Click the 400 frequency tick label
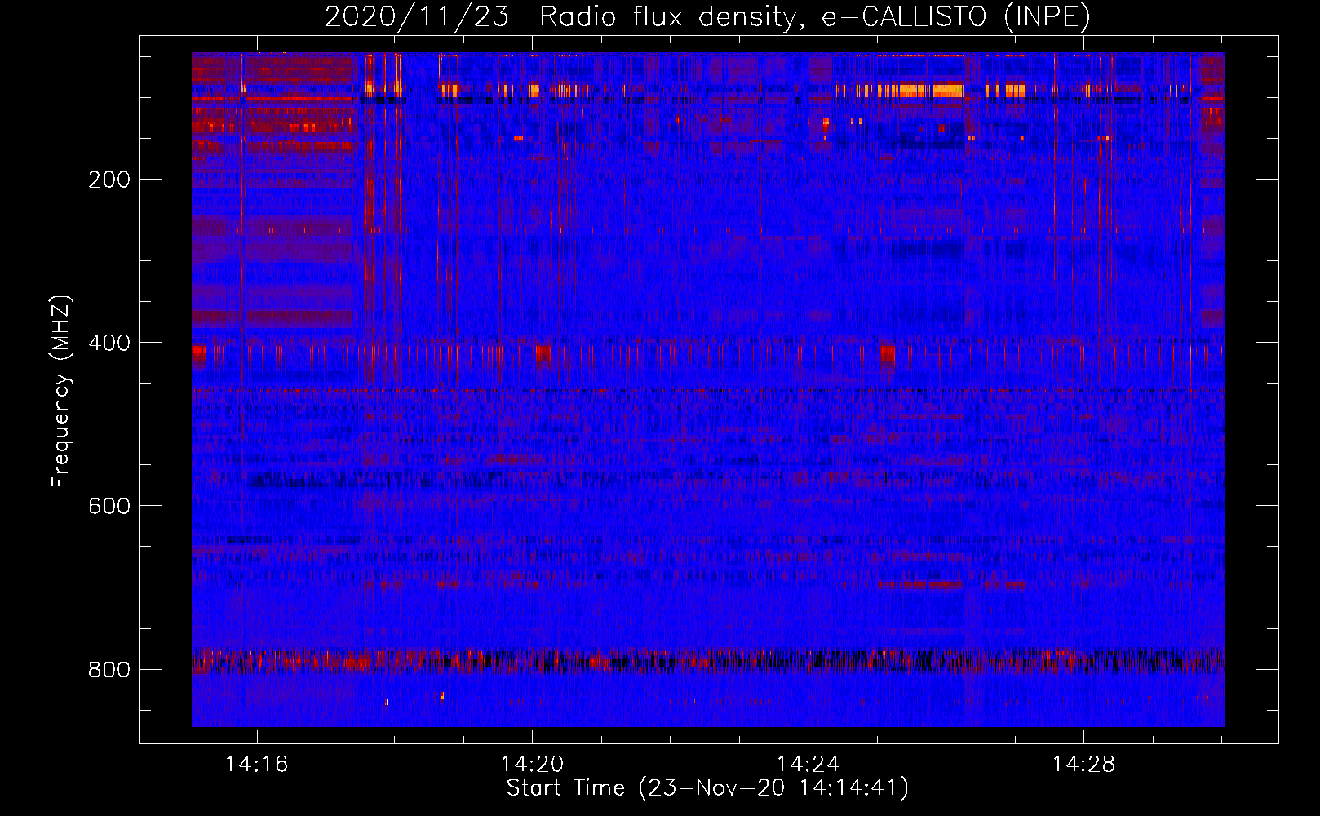Screen dimensions: 1320x816 pyautogui.click(x=109, y=343)
